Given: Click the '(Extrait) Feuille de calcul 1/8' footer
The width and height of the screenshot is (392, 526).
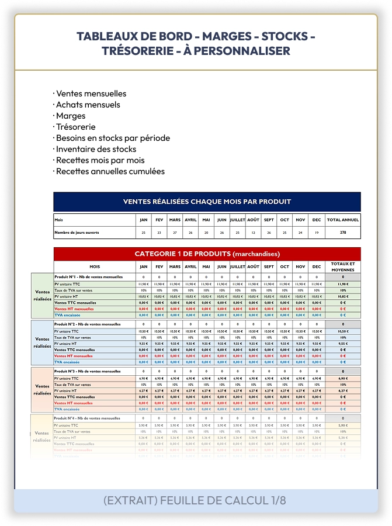Looking at the screenshot, I should (x=196, y=501).
